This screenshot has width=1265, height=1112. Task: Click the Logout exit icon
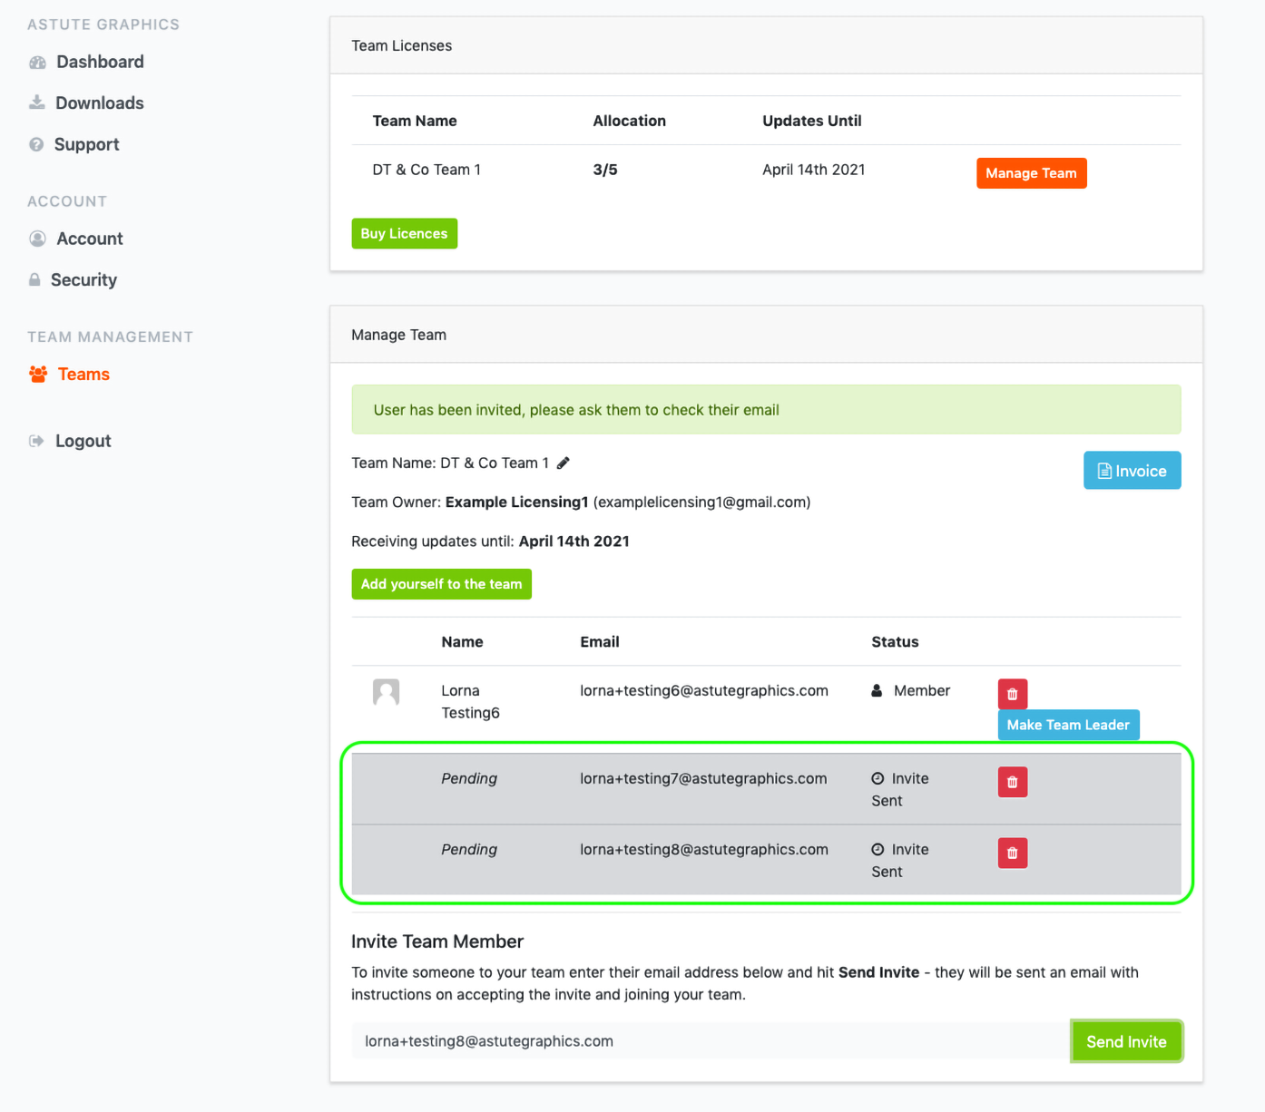36,441
